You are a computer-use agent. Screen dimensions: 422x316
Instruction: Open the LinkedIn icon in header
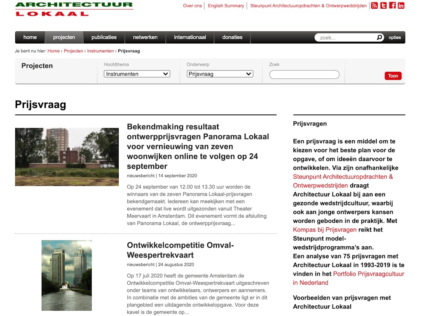(x=401, y=5)
